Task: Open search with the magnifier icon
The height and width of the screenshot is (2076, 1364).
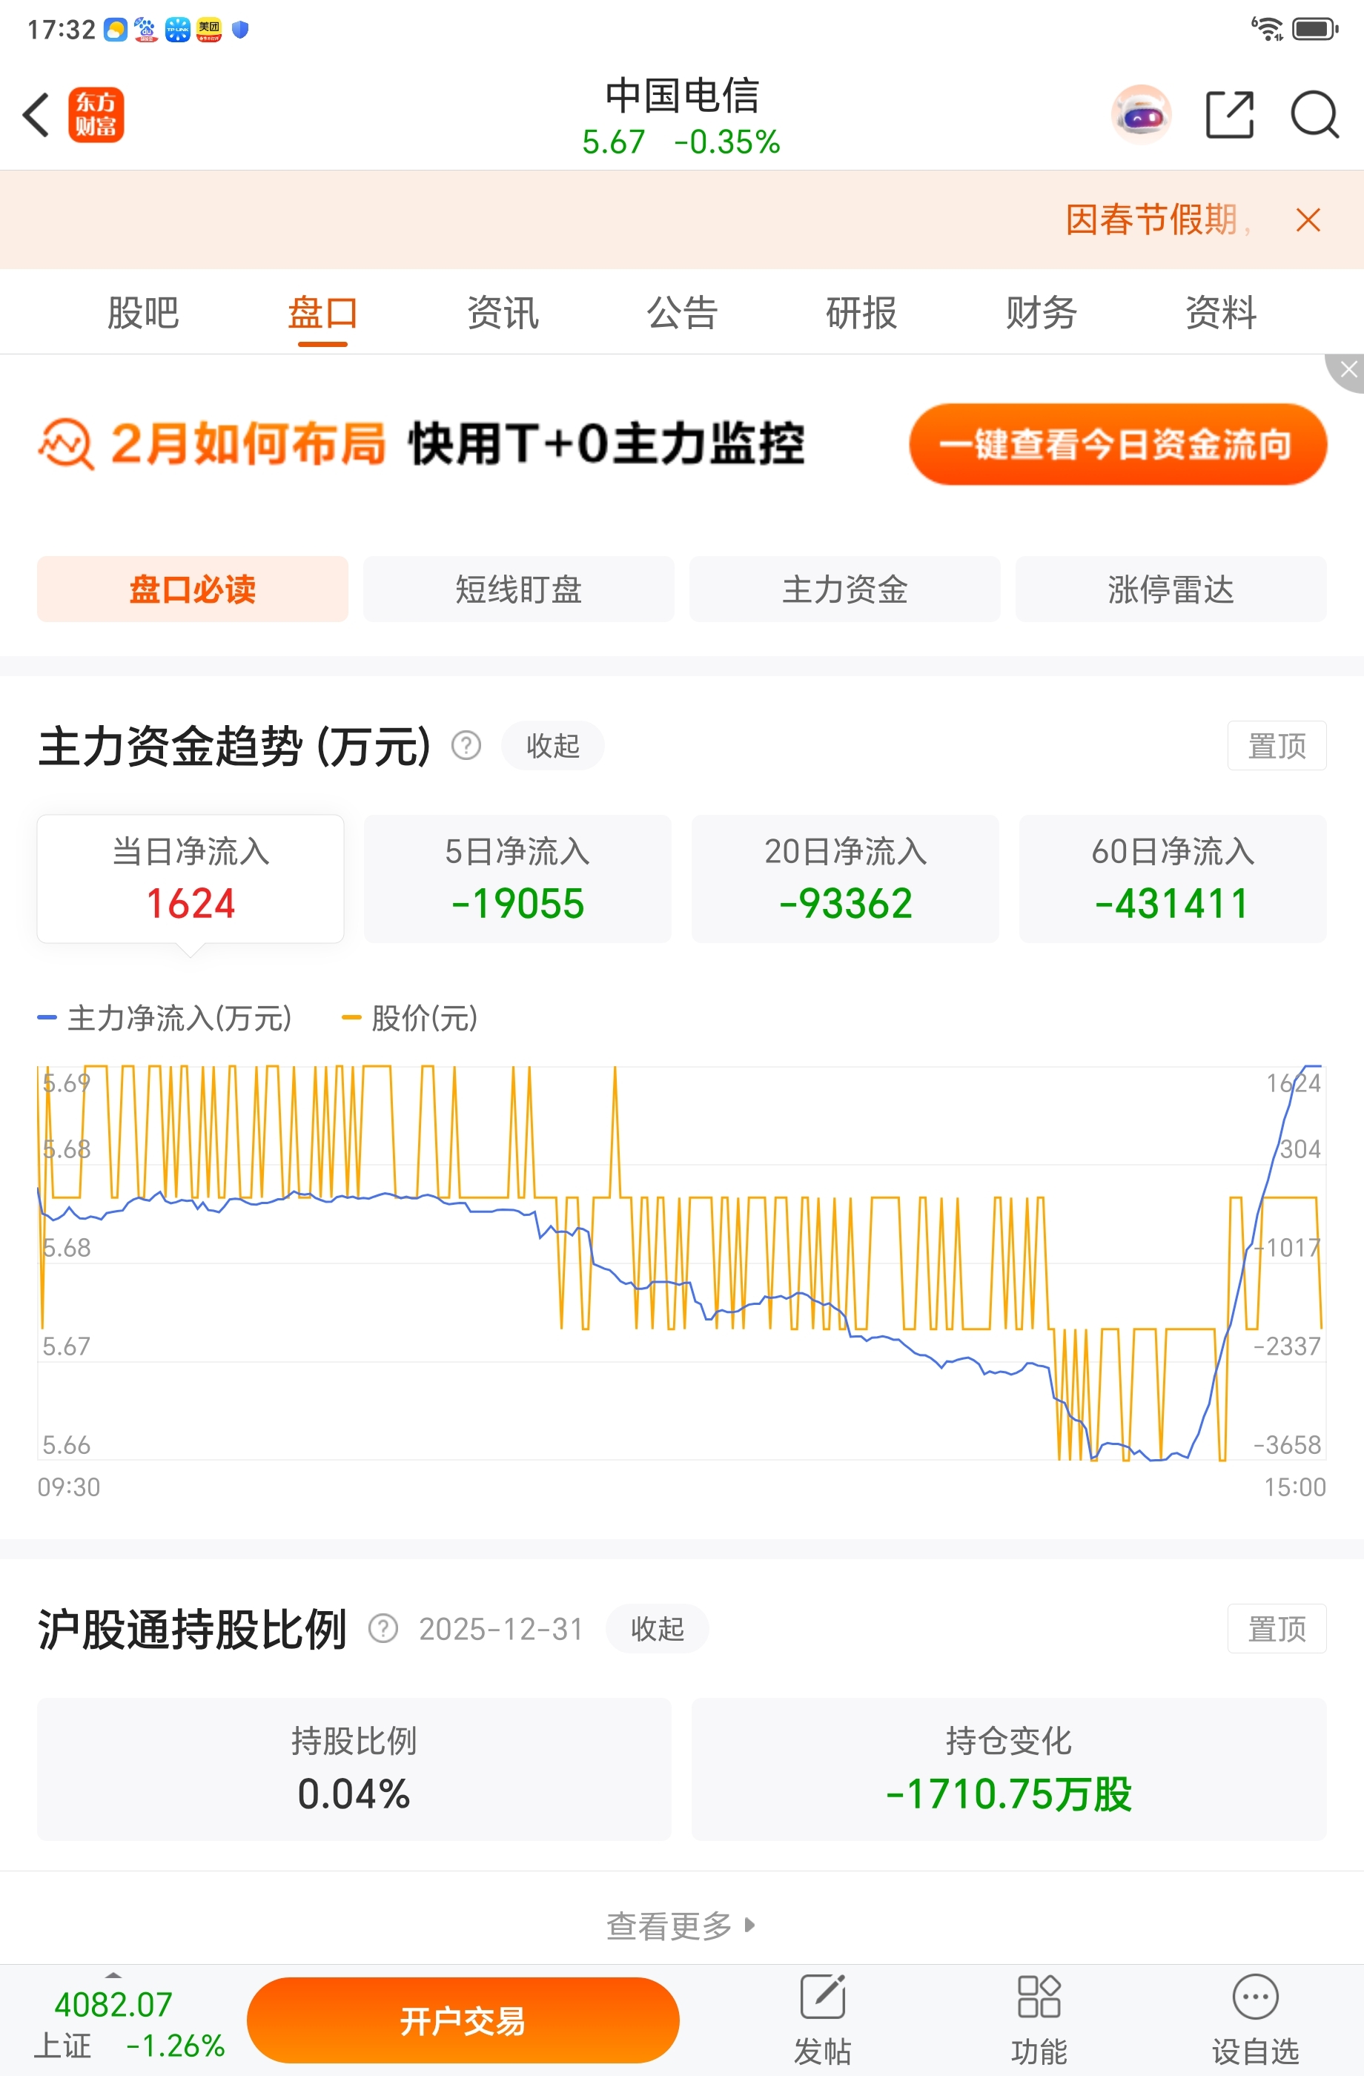Action: click(x=1314, y=114)
